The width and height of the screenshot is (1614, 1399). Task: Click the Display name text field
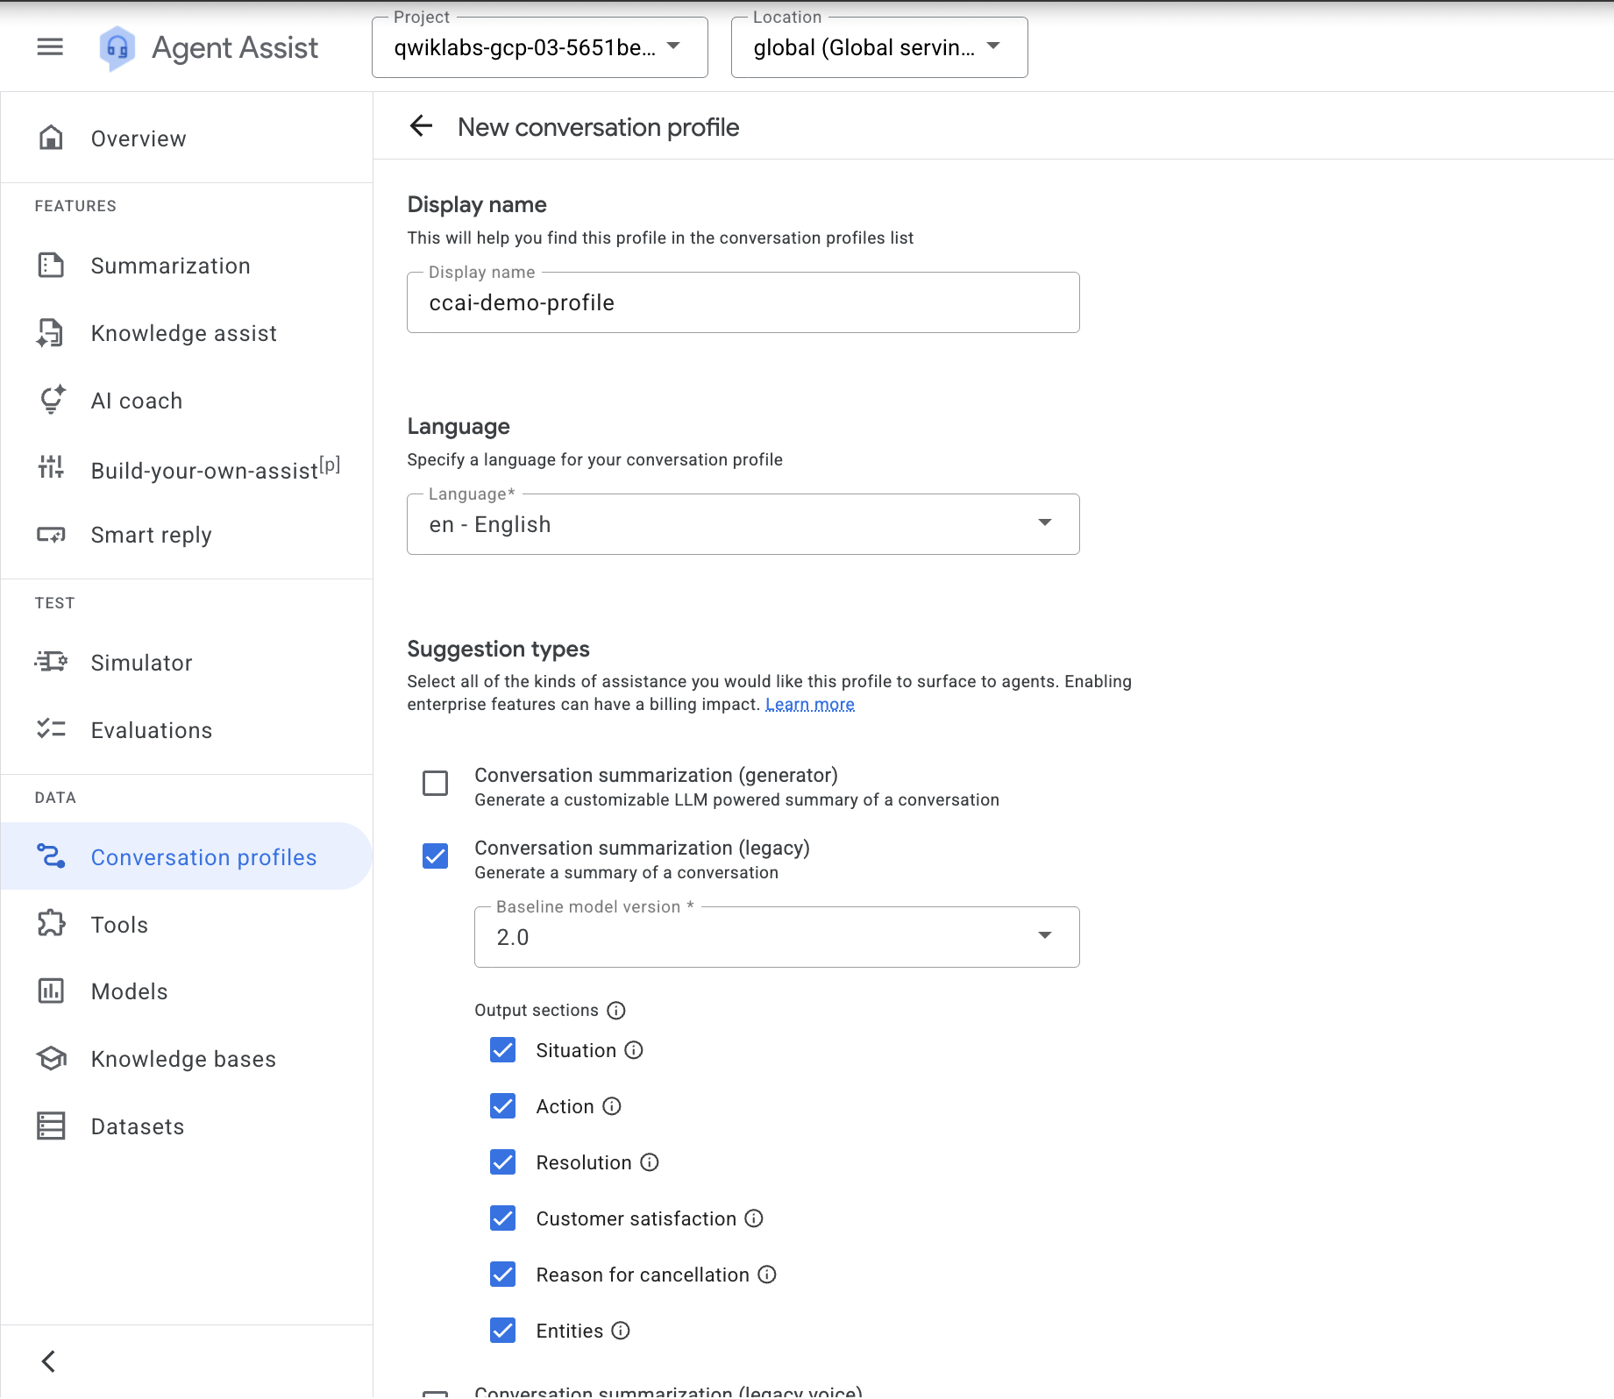tap(743, 303)
